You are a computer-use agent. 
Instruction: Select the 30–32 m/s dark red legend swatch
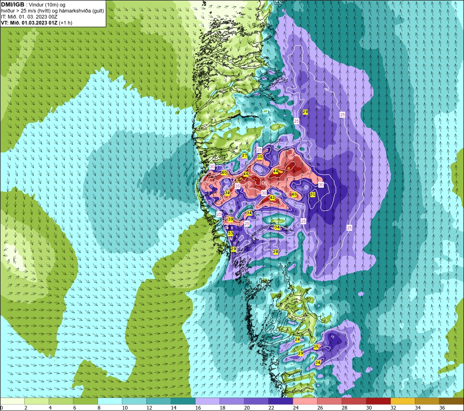(378, 401)
